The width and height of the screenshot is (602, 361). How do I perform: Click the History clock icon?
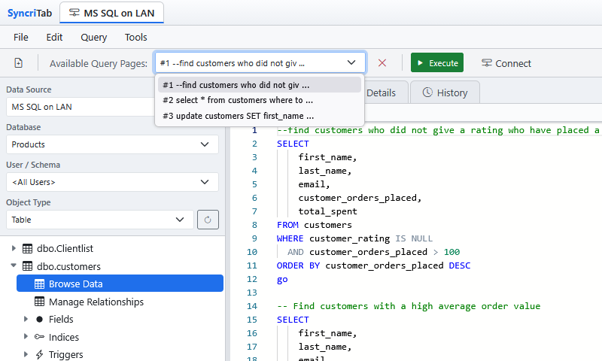pyautogui.click(x=427, y=93)
